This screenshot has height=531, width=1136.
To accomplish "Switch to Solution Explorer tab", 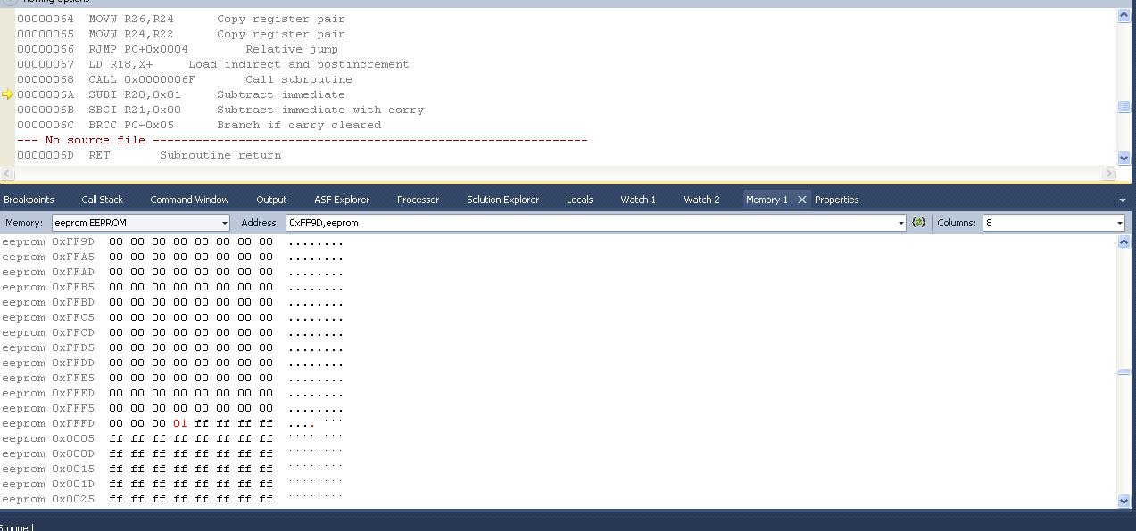I will coord(502,200).
